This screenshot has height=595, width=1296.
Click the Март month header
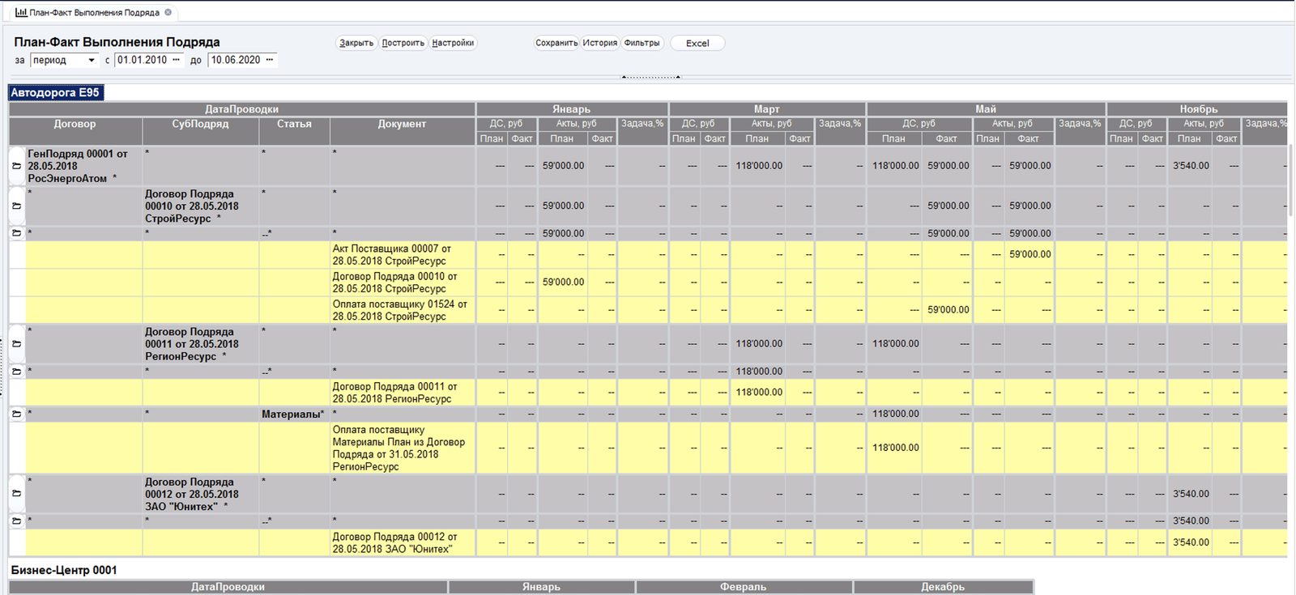(767, 109)
